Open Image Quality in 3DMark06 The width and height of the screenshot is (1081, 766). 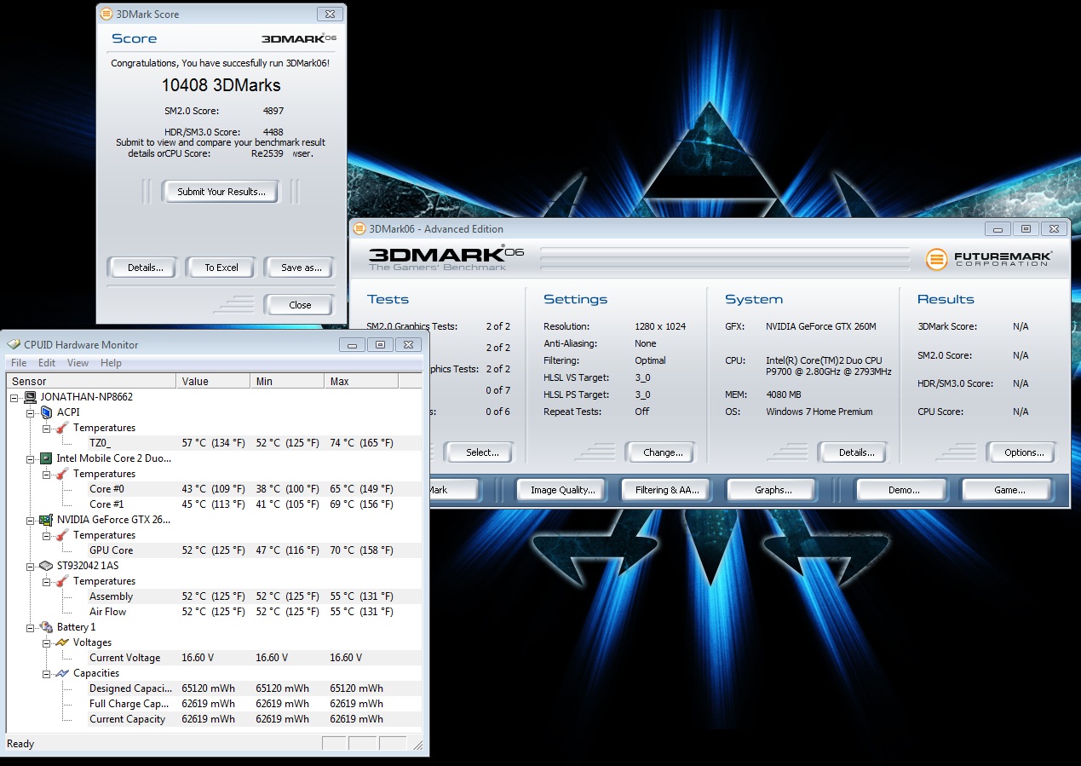click(x=562, y=490)
